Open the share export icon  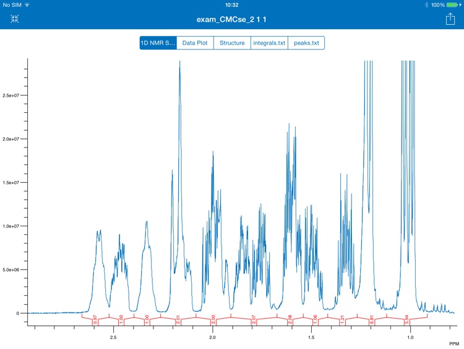click(450, 19)
